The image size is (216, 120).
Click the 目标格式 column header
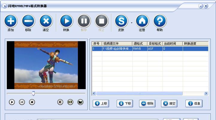(155, 43)
